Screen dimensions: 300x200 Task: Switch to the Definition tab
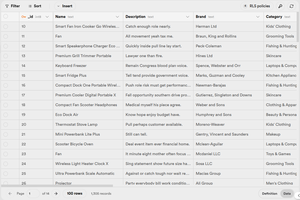coord(269,194)
